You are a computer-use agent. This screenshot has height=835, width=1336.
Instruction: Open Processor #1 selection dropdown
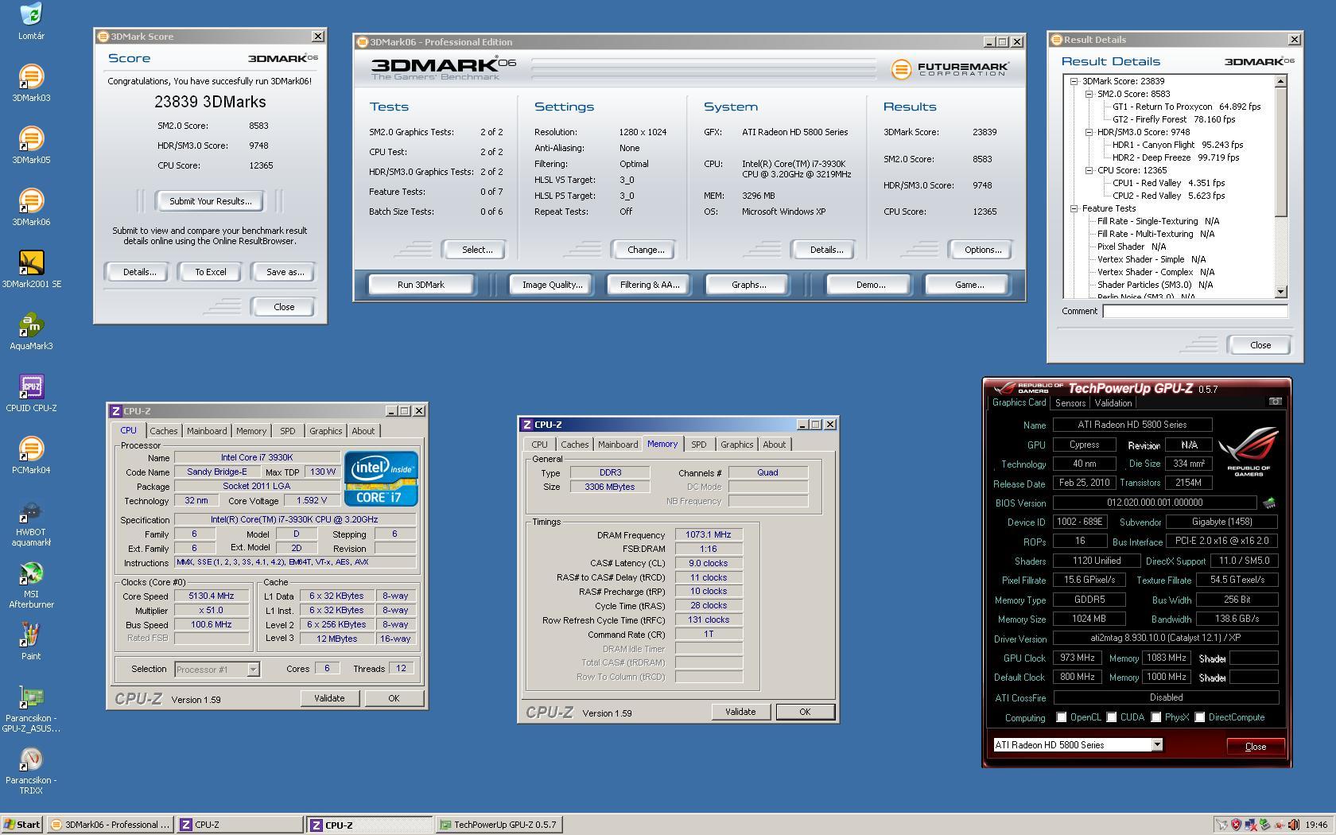pyautogui.click(x=253, y=670)
